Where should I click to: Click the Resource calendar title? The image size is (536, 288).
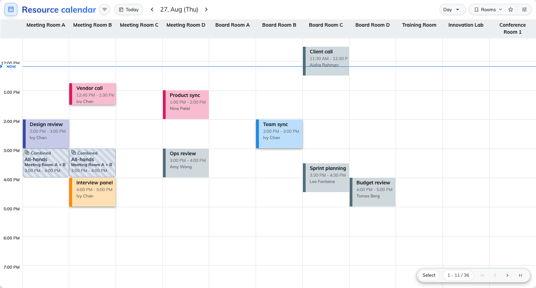[x=59, y=9]
